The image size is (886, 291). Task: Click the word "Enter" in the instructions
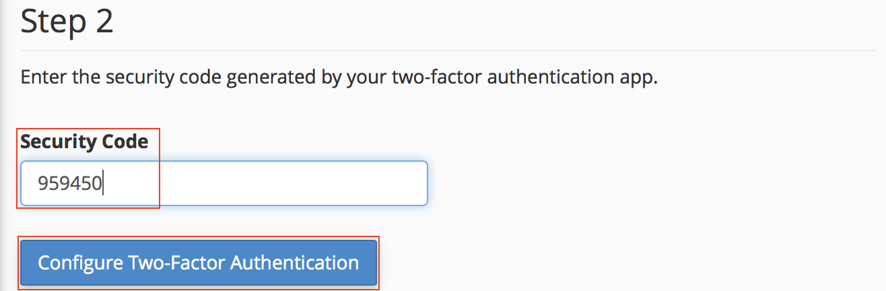[41, 77]
